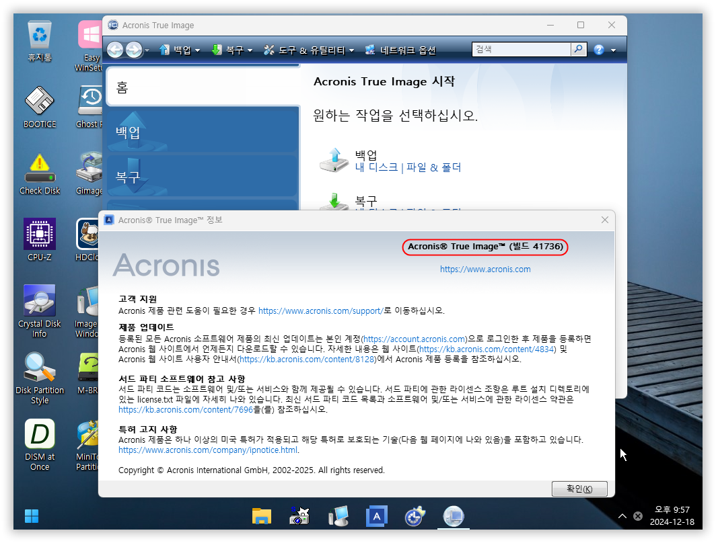Select the Easy WinSetup desktop icon
The width and height of the screenshot is (716, 543).
pyautogui.click(x=90, y=46)
